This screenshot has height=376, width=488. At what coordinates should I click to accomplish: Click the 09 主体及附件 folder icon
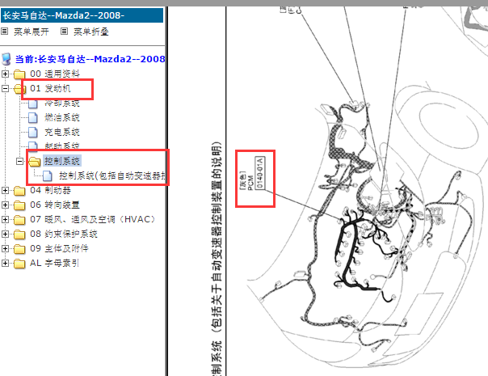(19, 249)
